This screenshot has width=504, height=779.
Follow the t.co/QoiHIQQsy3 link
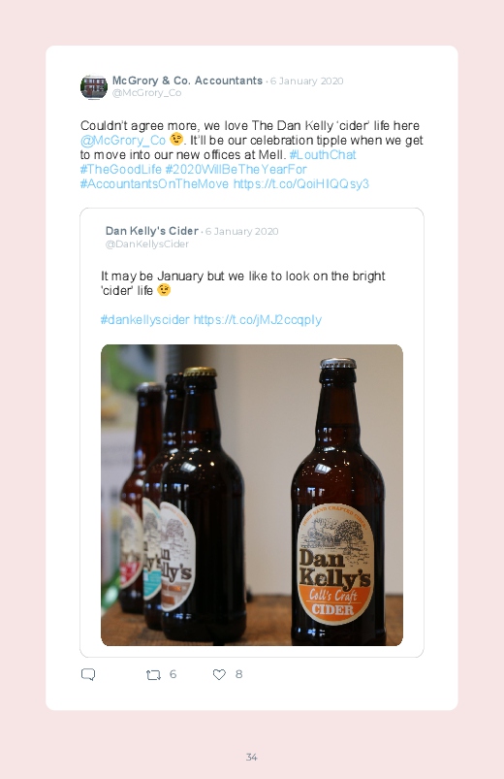tap(300, 183)
